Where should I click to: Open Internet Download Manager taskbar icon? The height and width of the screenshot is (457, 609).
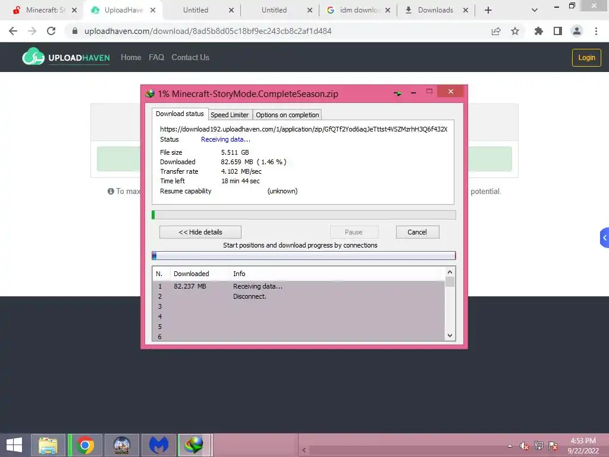click(194, 445)
